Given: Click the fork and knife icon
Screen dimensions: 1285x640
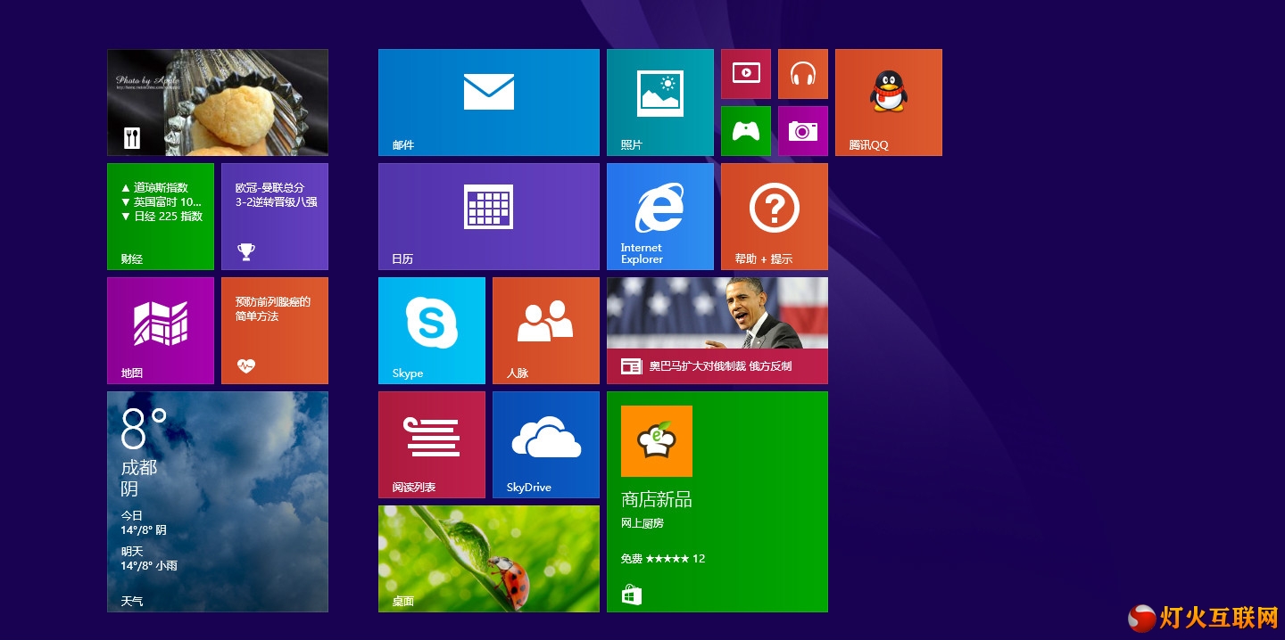Looking at the screenshot, I should tap(132, 138).
